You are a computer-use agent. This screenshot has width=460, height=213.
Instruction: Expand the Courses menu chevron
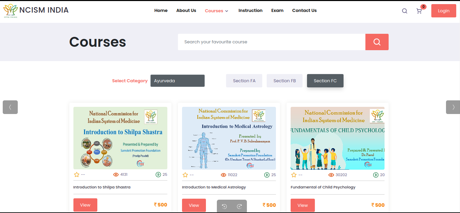click(x=226, y=11)
